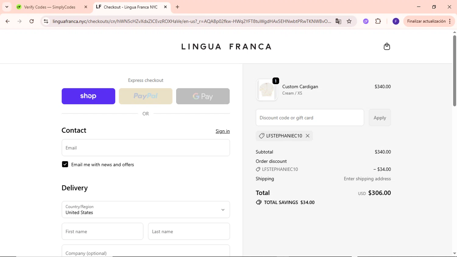Pay with Shop Pay button
The height and width of the screenshot is (257, 457).
tap(88, 96)
